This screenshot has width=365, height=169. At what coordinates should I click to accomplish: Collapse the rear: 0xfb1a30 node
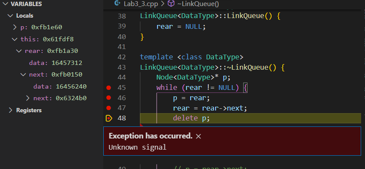pyautogui.click(x=19, y=51)
